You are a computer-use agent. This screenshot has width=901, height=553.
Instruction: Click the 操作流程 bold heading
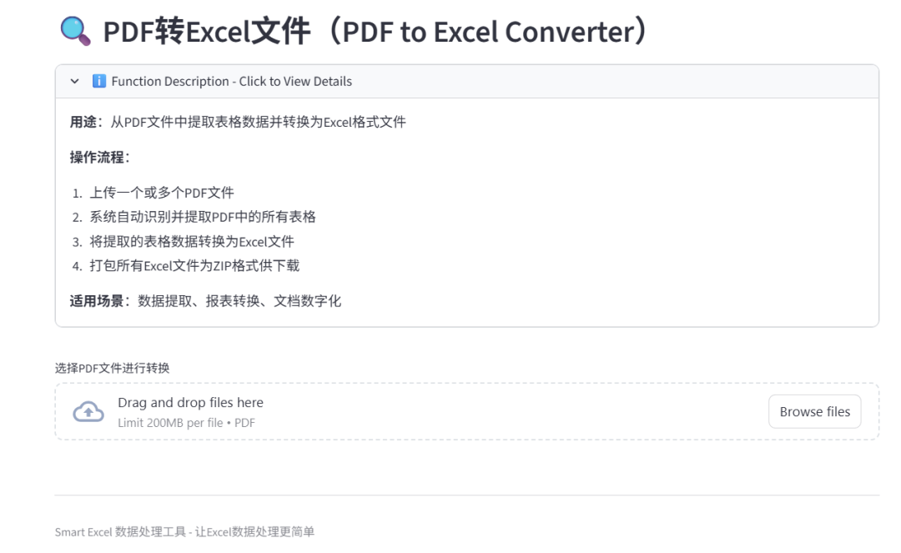[100, 158]
